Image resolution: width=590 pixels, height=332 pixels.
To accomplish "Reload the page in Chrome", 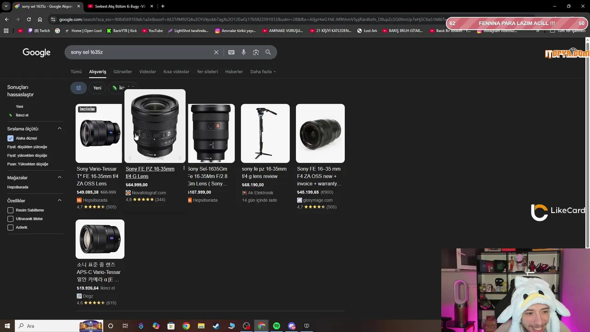I will [29, 19].
